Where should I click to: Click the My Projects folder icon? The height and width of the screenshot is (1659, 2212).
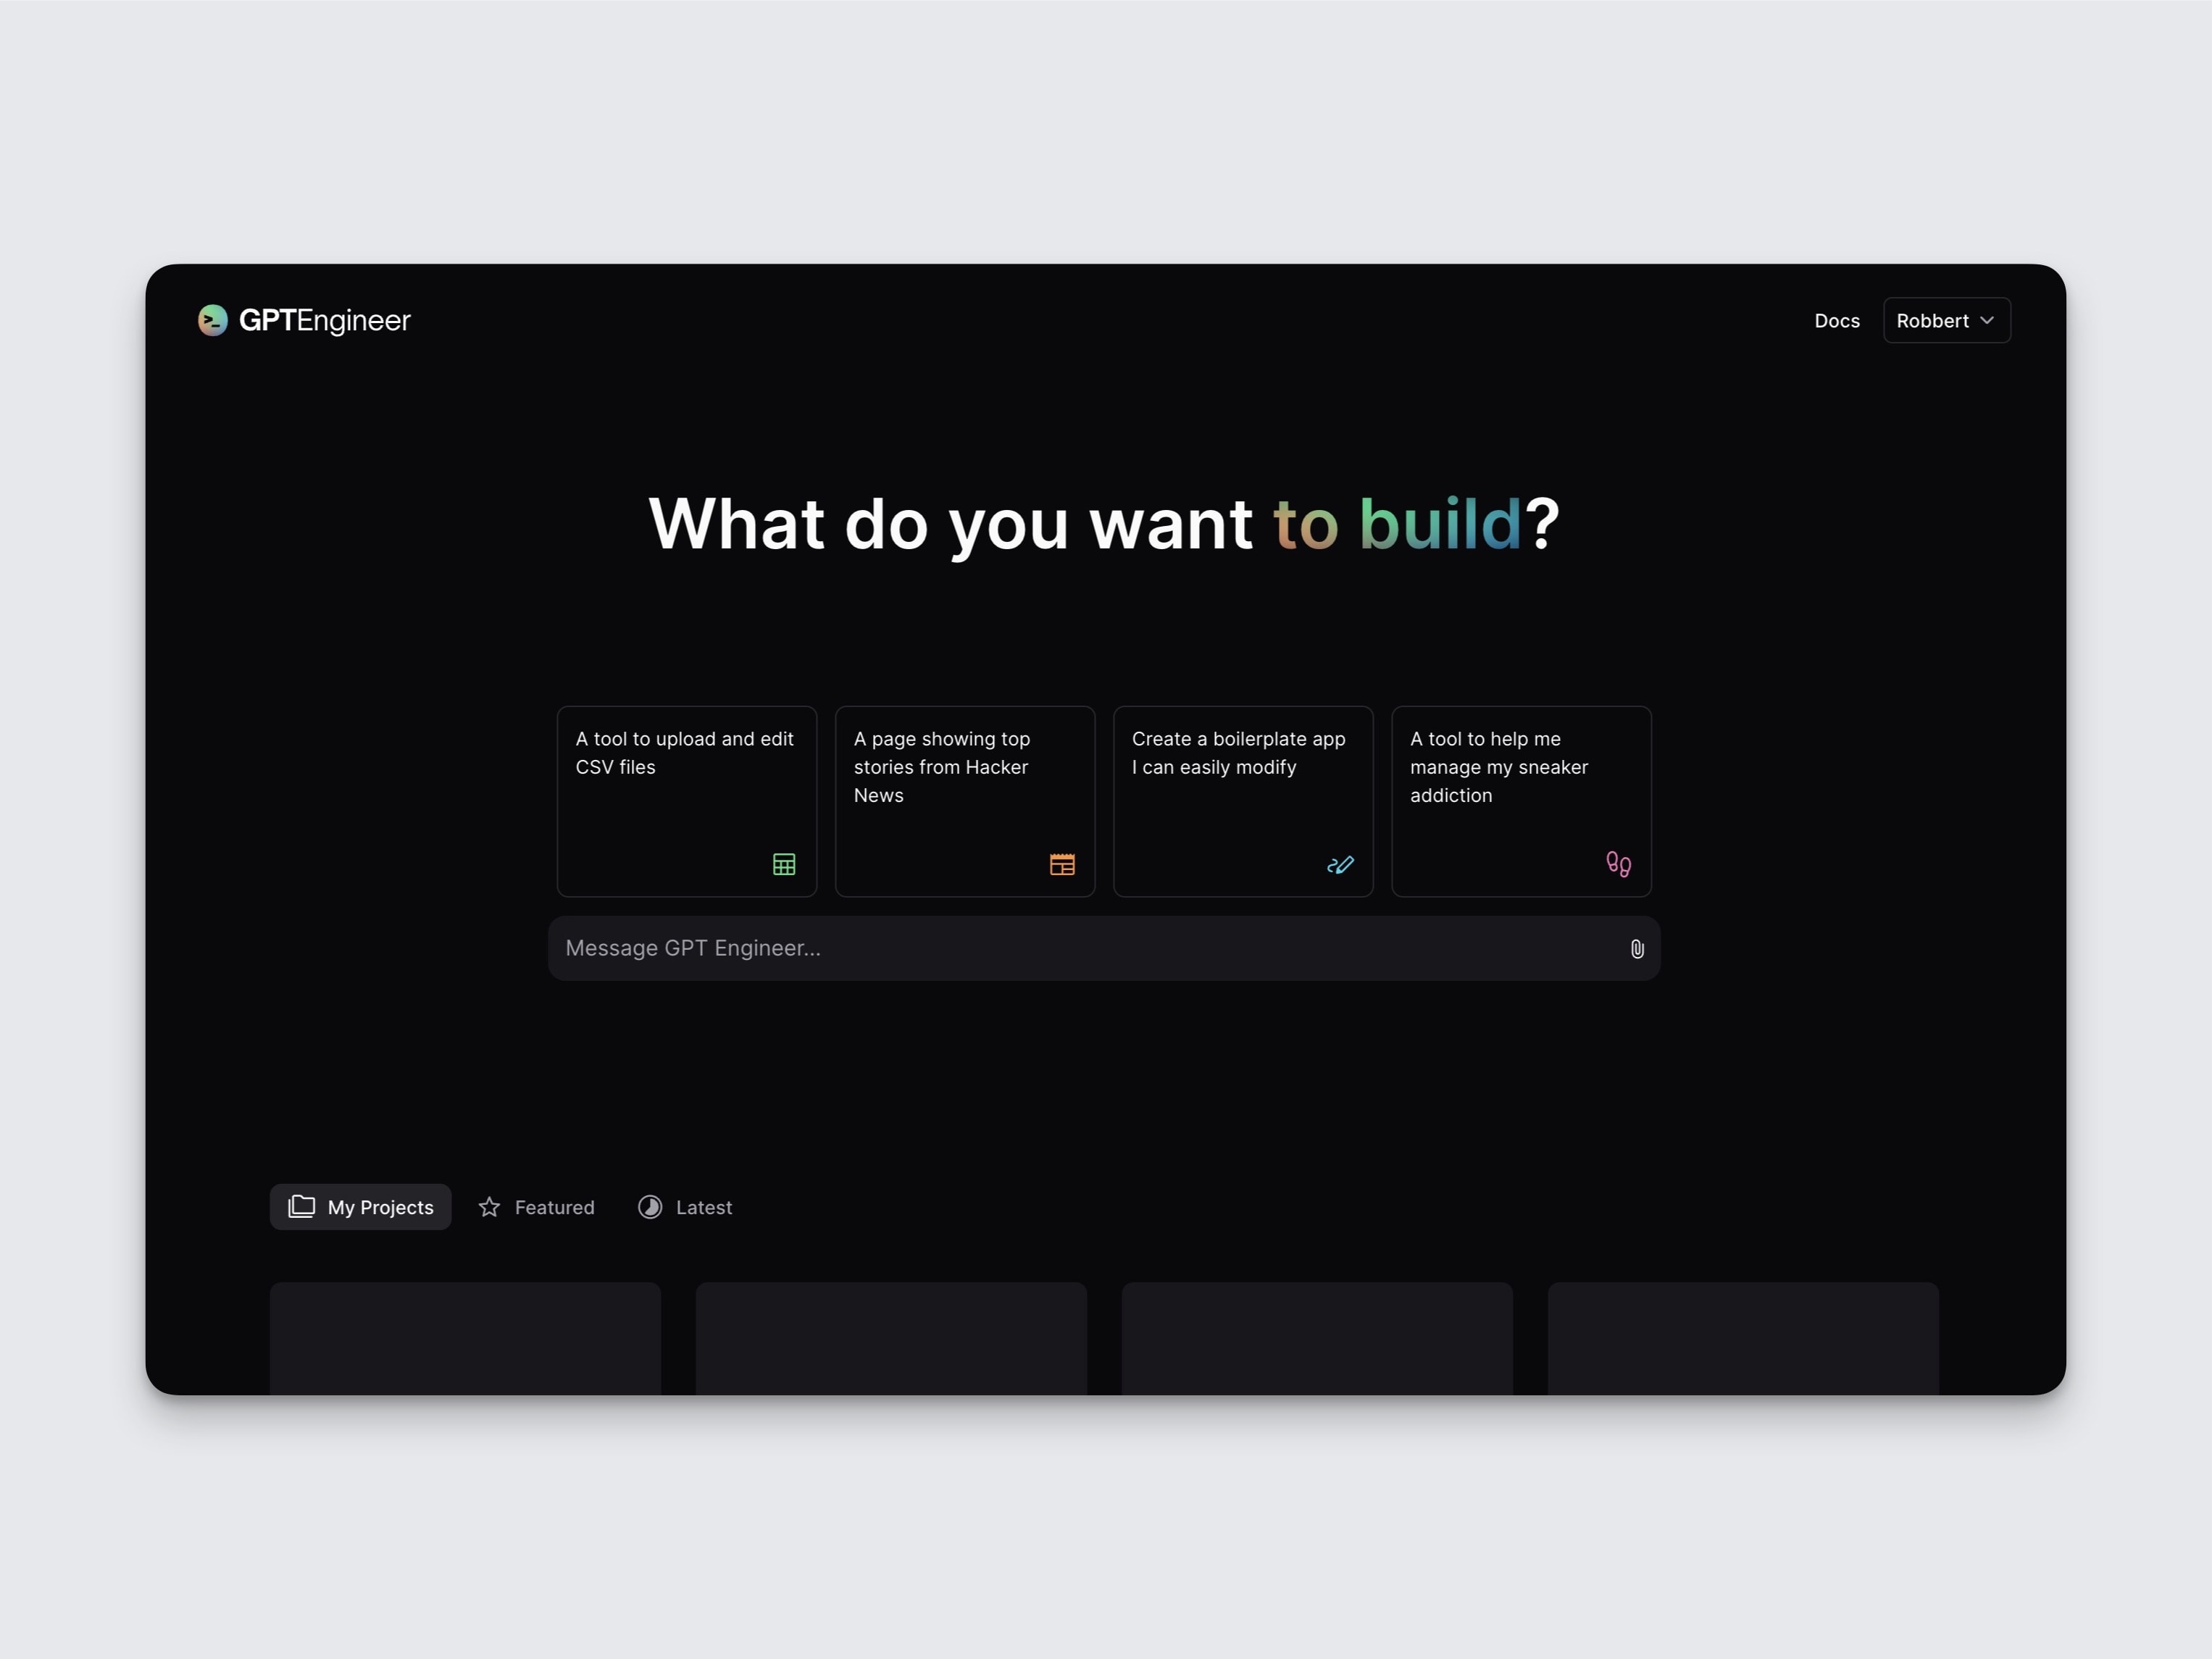coord(301,1206)
